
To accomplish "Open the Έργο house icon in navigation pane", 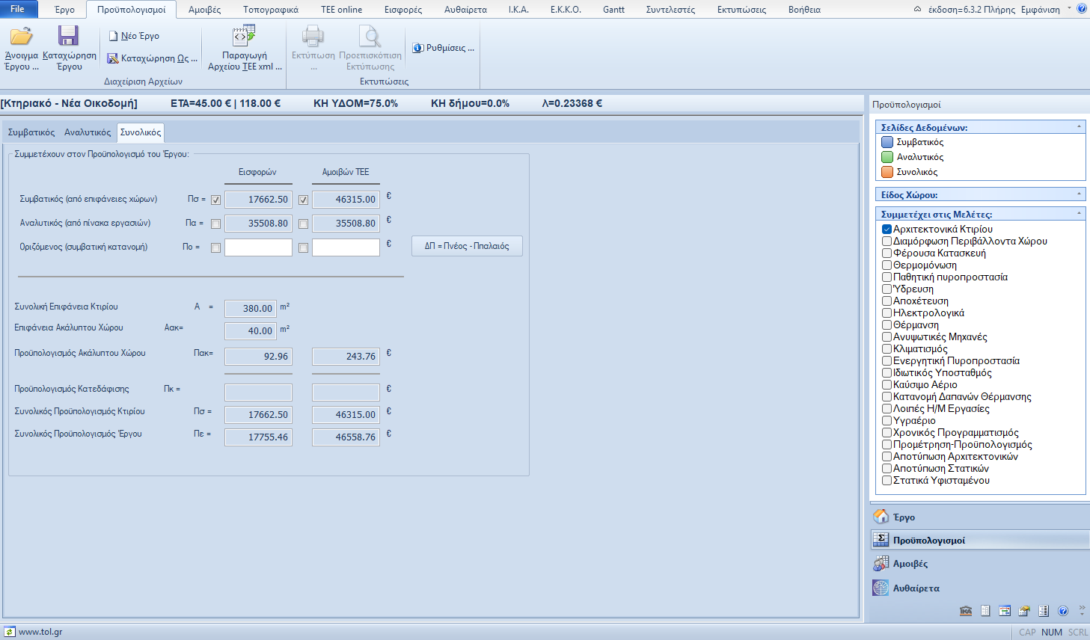I will coord(881,517).
